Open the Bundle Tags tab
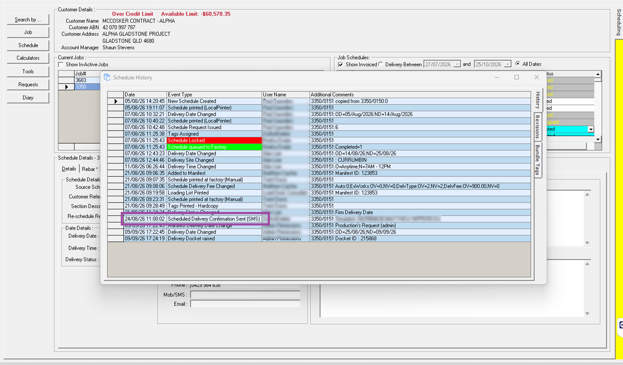Screen dimensions: 623x365 coord(538,160)
